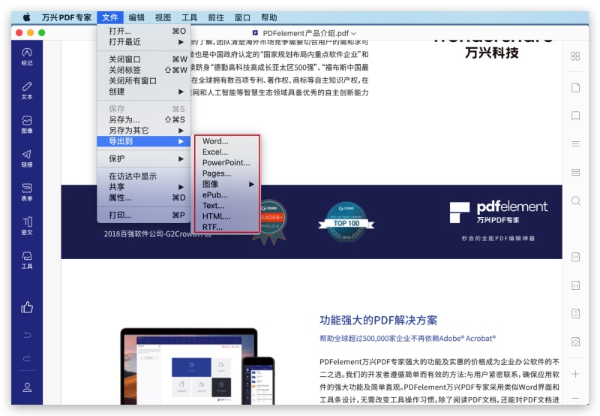Click the TOP 100 badge image
Viewport: 600px width, 416px height.
pyautogui.click(x=346, y=222)
